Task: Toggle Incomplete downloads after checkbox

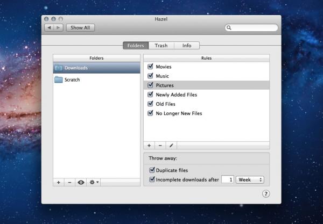Action: coord(152,179)
